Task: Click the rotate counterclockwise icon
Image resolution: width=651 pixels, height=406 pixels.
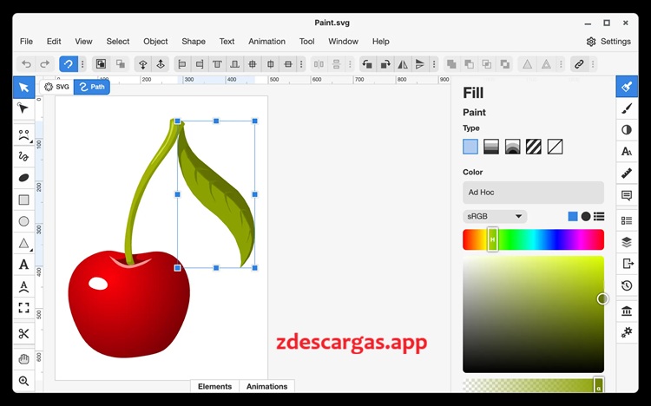Action: point(367,64)
